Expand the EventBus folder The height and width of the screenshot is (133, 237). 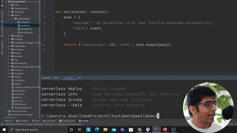[9, 39]
